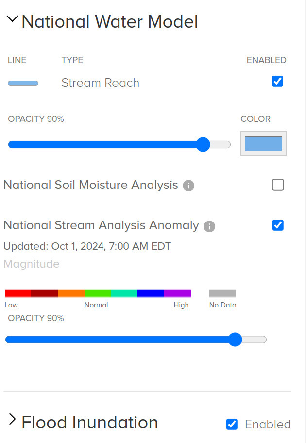Click the Stream Analysis Anomaly opacity slider
Image resolution: width=306 pixels, height=443 pixels.
click(x=235, y=340)
